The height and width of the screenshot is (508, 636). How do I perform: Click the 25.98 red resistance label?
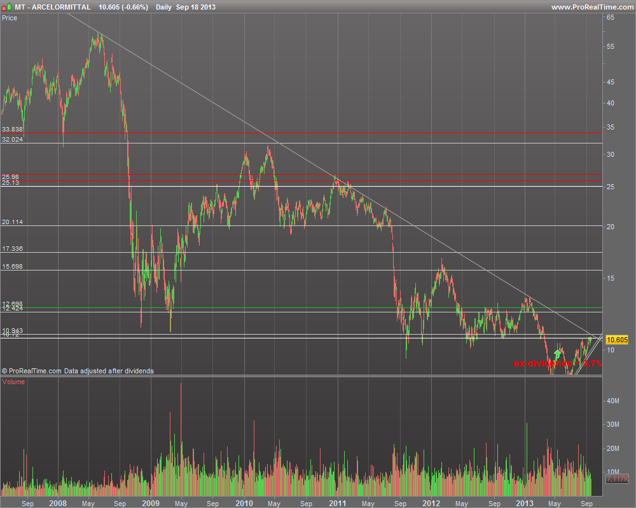click(10, 177)
